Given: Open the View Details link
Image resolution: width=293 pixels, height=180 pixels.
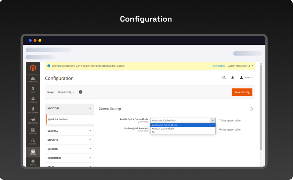Looking at the screenshot, I should tap(219, 66).
